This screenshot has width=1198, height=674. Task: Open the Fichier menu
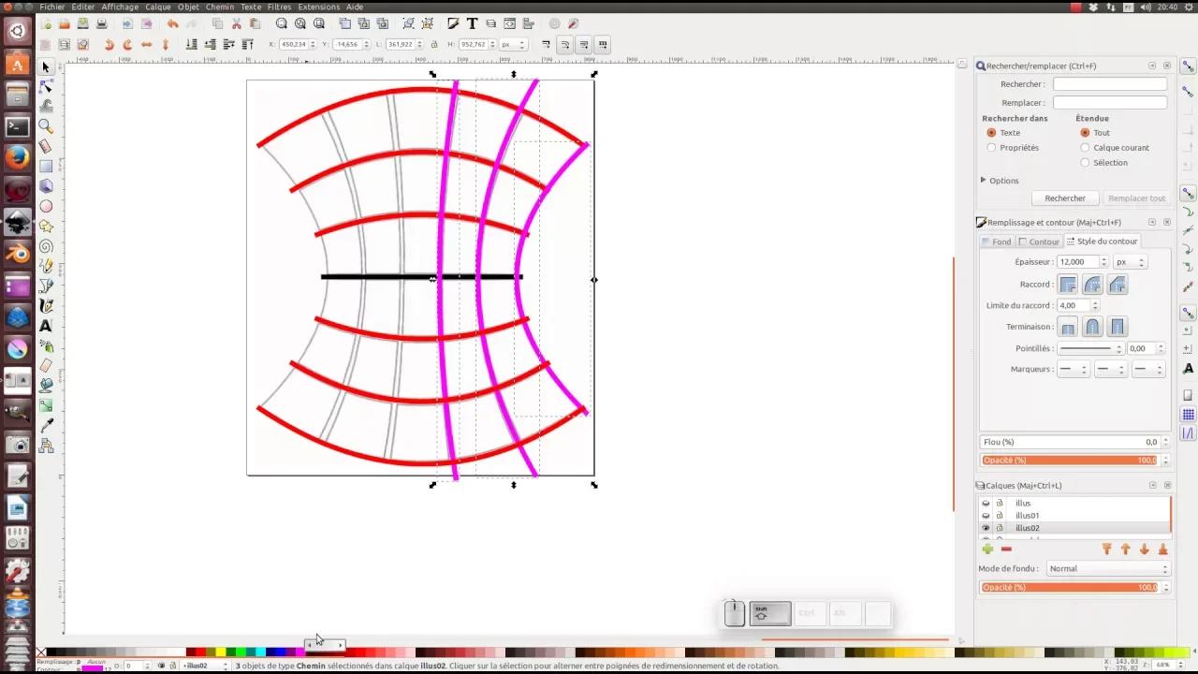[52, 7]
